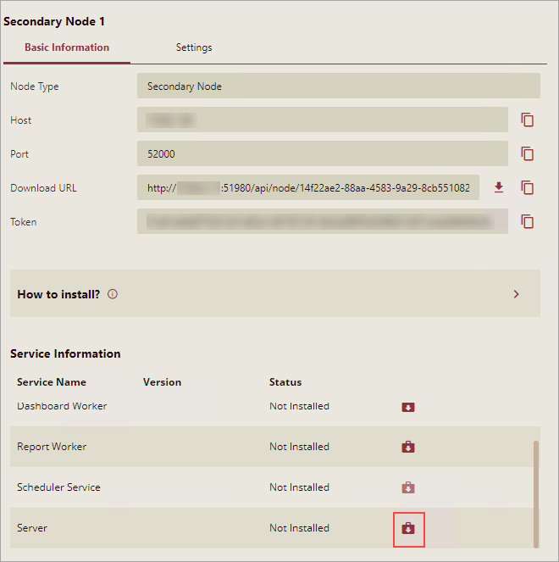The image size is (559, 562).
Task: Copy the Host value
Action: [527, 120]
